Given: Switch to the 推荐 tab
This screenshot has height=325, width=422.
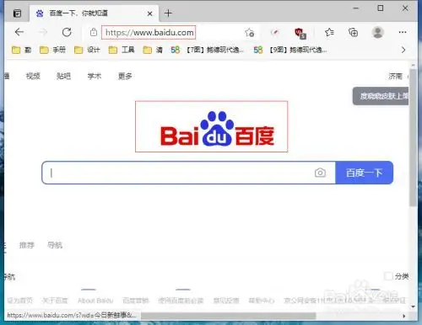Looking at the screenshot, I should pos(27,245).
